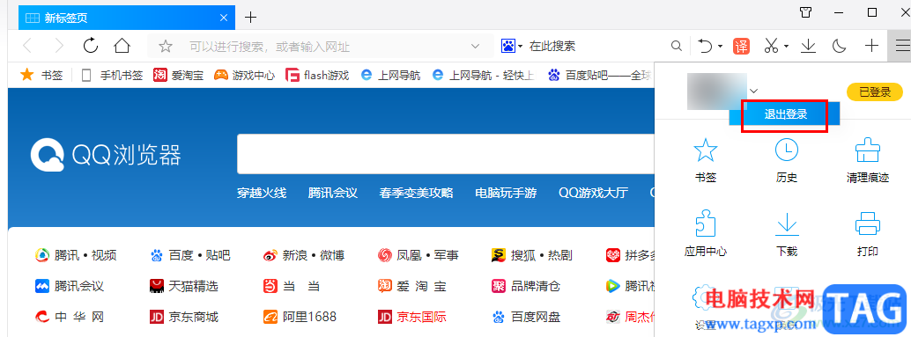Image resolution: width=911 pixels, height=337 pixels.
Task: Expand the screenshot tool dropdown arrow
Action: (786, 47)
